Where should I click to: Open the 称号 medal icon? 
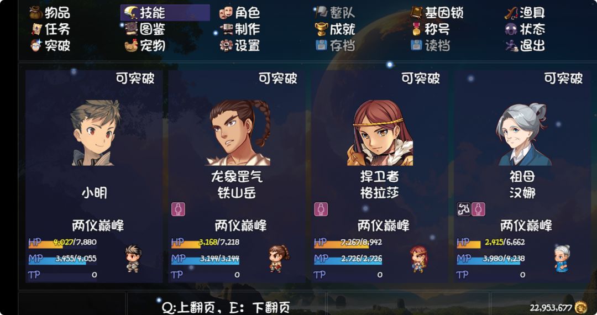point(416,29)
